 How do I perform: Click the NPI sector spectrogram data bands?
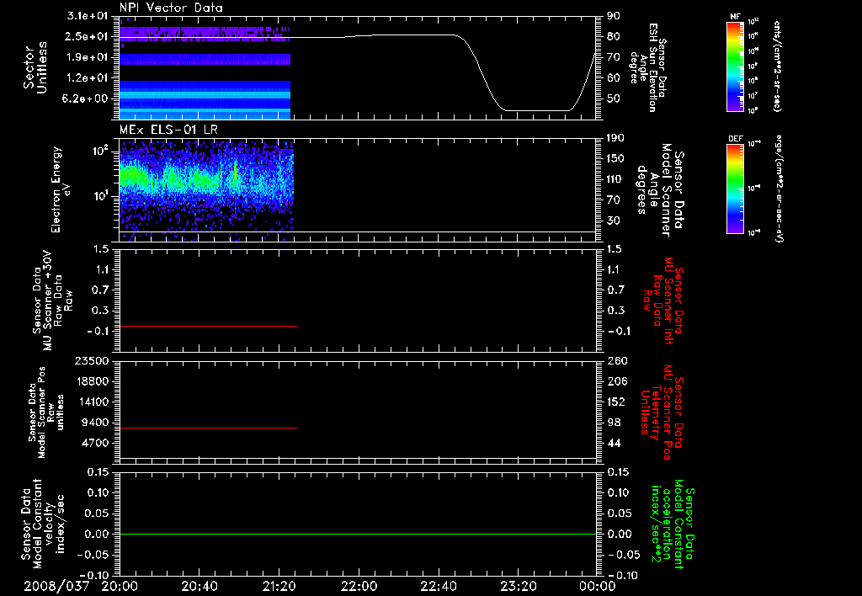[205, 72]
